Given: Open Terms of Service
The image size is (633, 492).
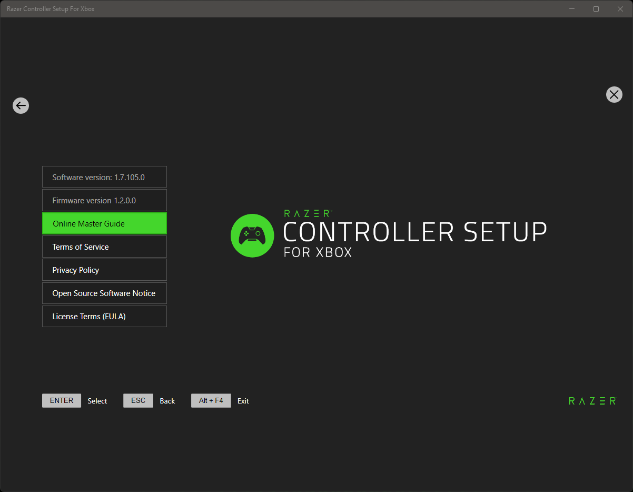Looking at the screenshot, I should coord(104,247).
